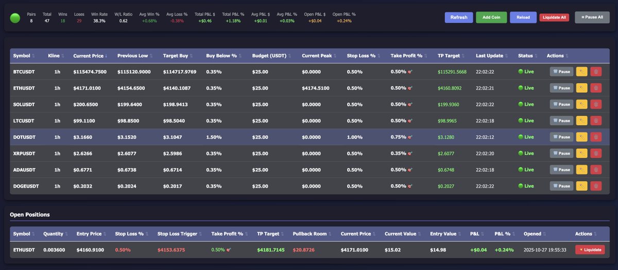Edit the BTCUSDT row with the yellow pencil
The image size is (618, 270).
point(581,72)
